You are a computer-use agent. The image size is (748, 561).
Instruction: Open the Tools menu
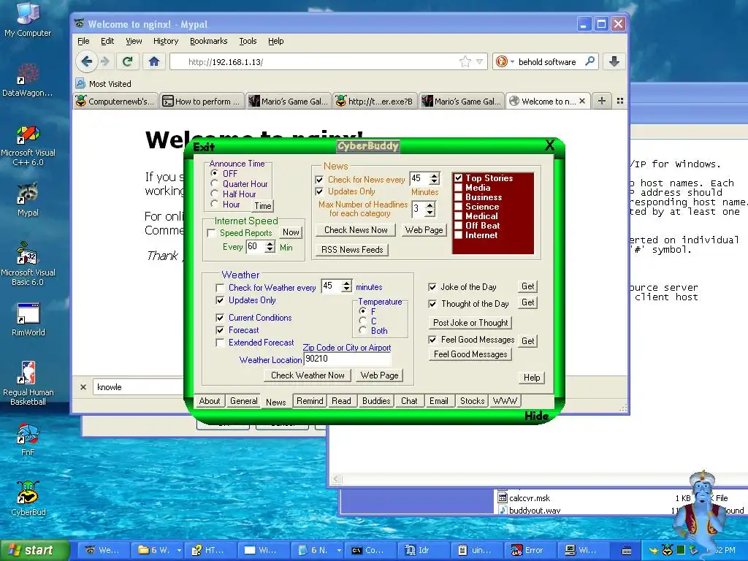(248, 41)
